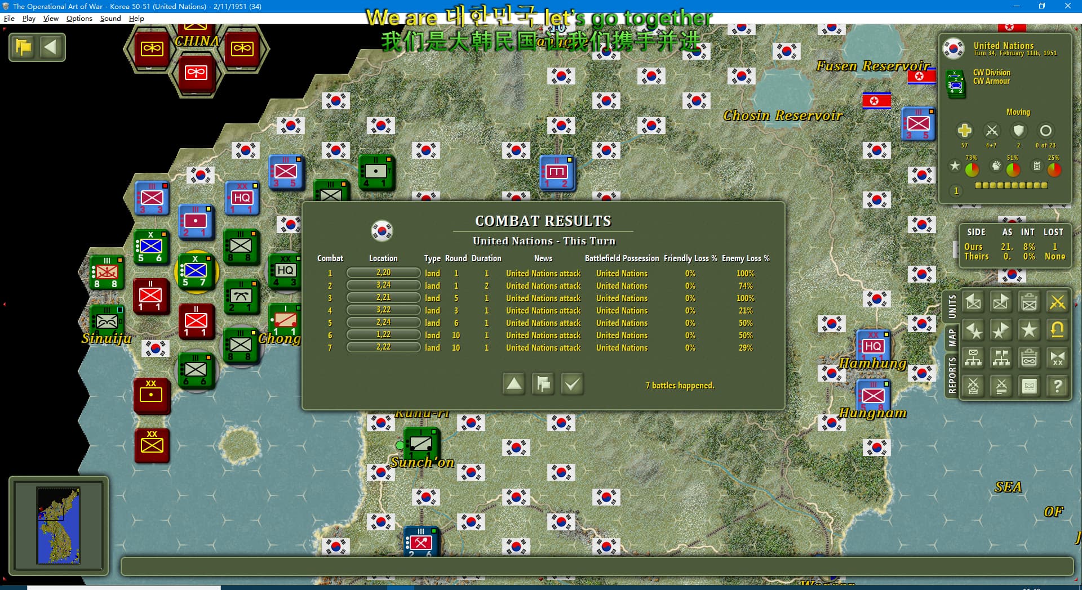Open the Play menu

(x=29, y=18)
